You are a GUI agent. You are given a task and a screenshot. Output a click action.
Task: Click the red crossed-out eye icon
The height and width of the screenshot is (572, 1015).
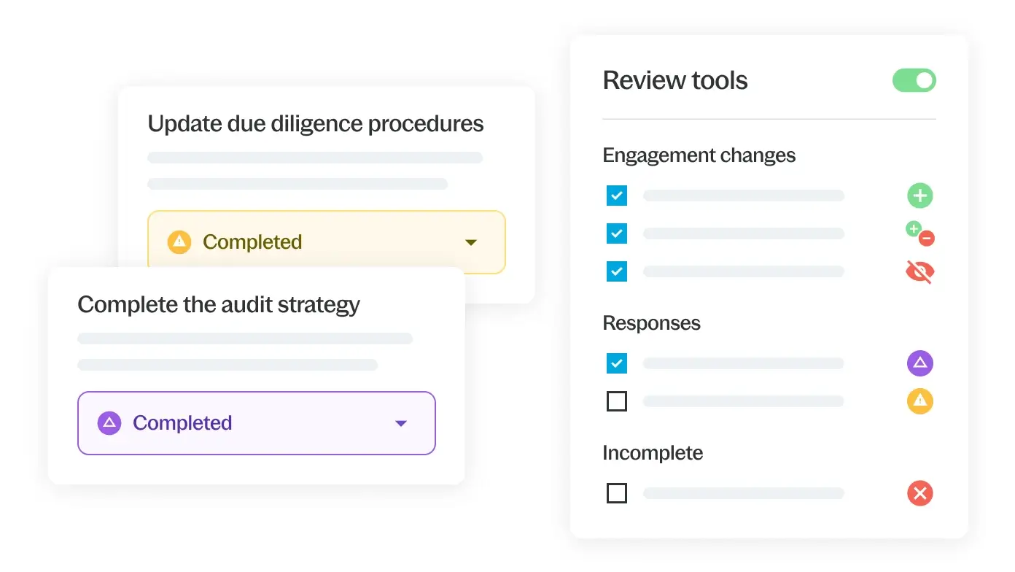[920, 272]
